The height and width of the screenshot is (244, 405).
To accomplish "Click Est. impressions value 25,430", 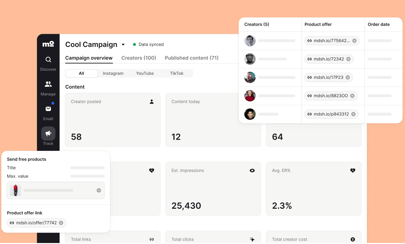I will (186, 206).
